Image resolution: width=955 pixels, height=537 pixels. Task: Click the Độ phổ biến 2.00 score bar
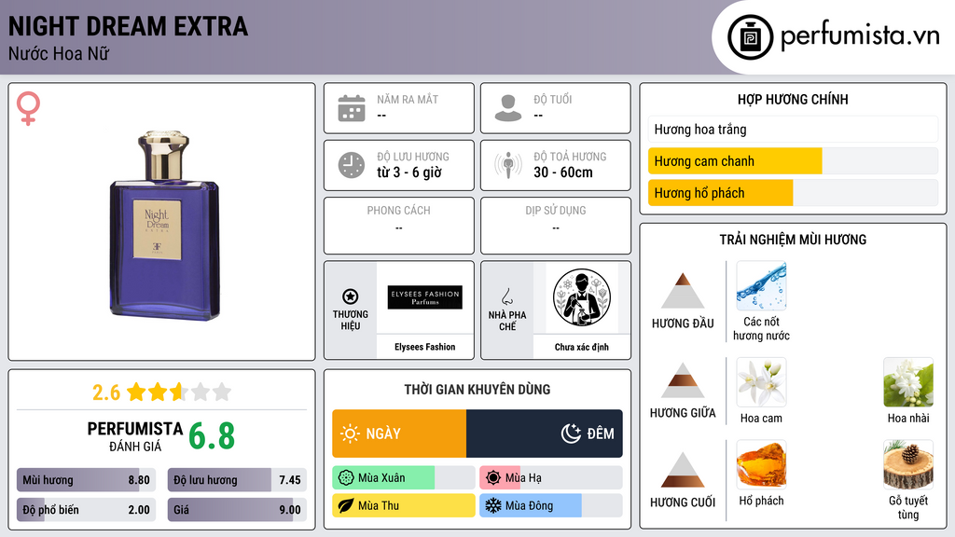(86, 510)
